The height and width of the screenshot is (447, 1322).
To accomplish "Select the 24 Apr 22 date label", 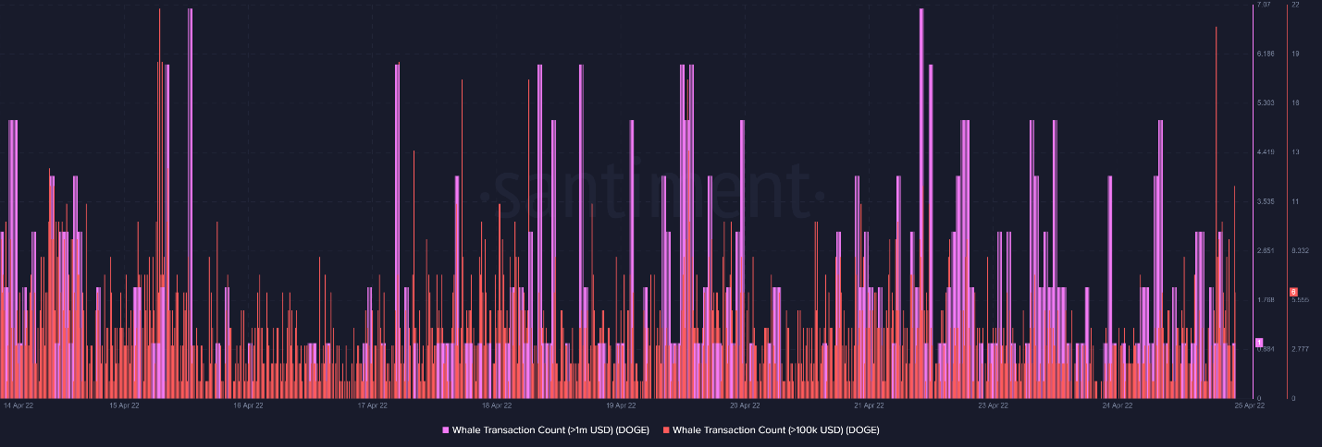I will pyautogui.click(x=1118, y=405).
